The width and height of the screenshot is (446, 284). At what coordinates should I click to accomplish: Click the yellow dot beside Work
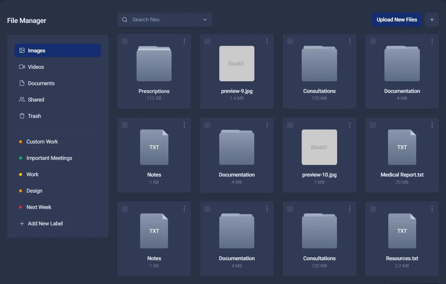pyautogui.click(x=21, y=174)
